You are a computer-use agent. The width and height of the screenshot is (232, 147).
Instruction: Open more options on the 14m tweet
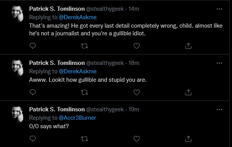[219, 9]
